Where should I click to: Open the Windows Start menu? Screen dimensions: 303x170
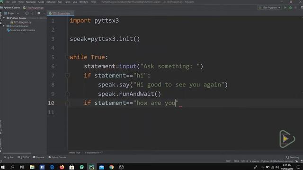tap(3, 167)
